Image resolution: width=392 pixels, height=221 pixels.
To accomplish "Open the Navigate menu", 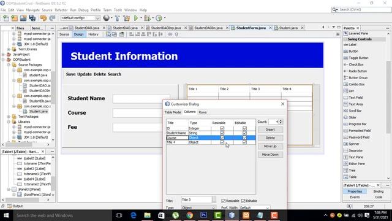I will 32,10.
